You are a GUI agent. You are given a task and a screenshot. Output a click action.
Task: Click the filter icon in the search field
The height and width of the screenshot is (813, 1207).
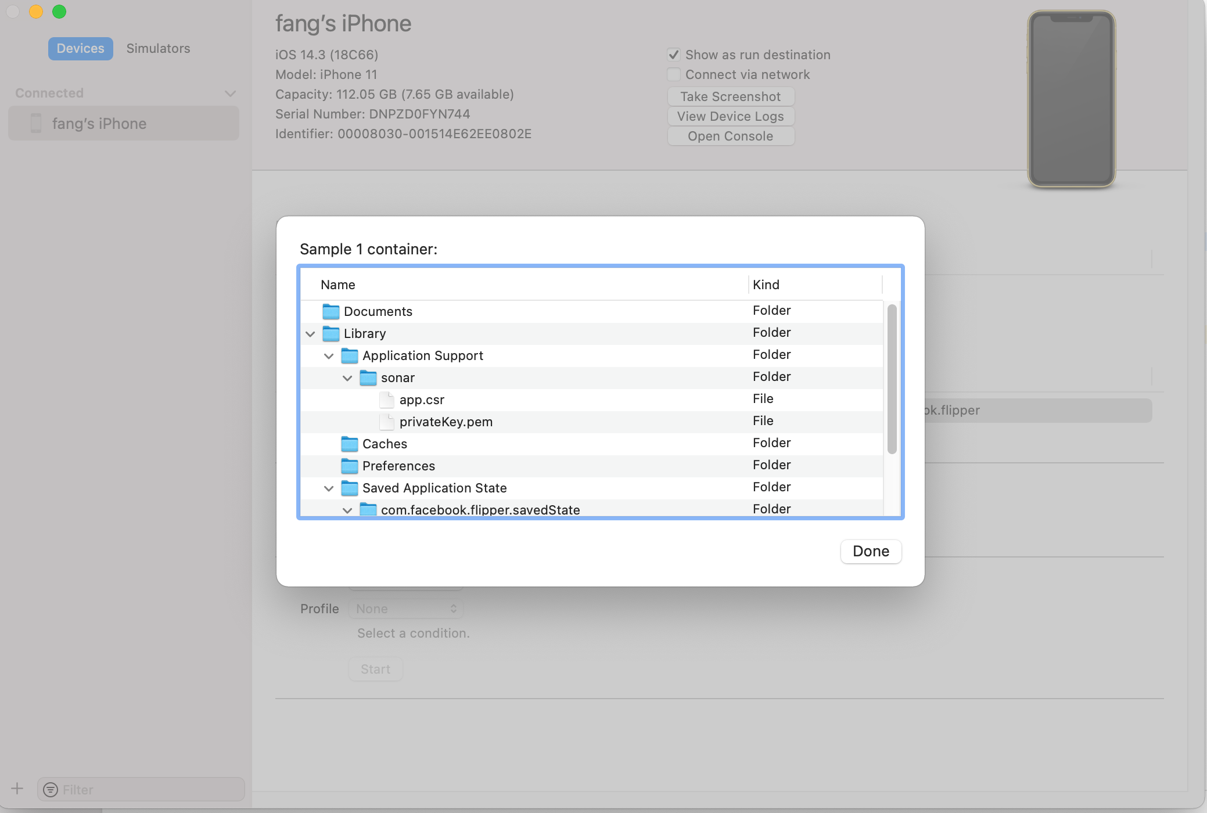50,789
